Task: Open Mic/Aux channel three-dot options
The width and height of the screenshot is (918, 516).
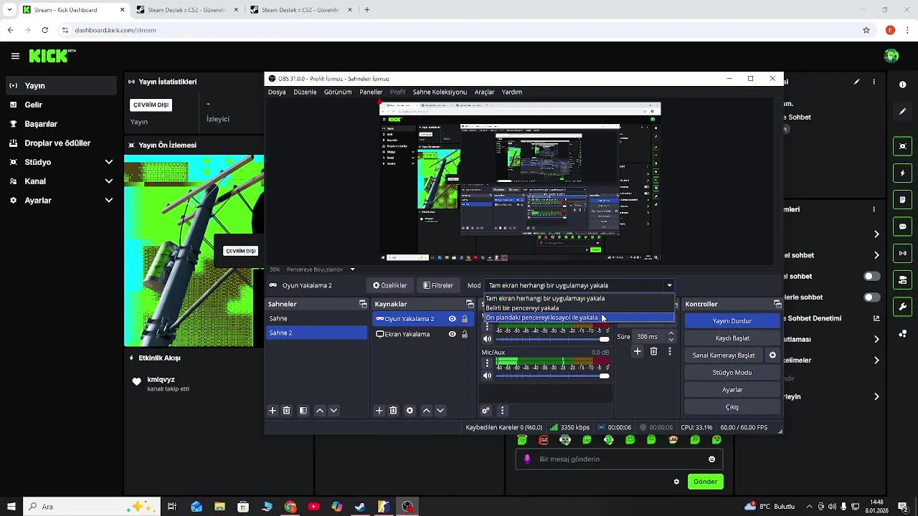Action: (x=487, y=363)
